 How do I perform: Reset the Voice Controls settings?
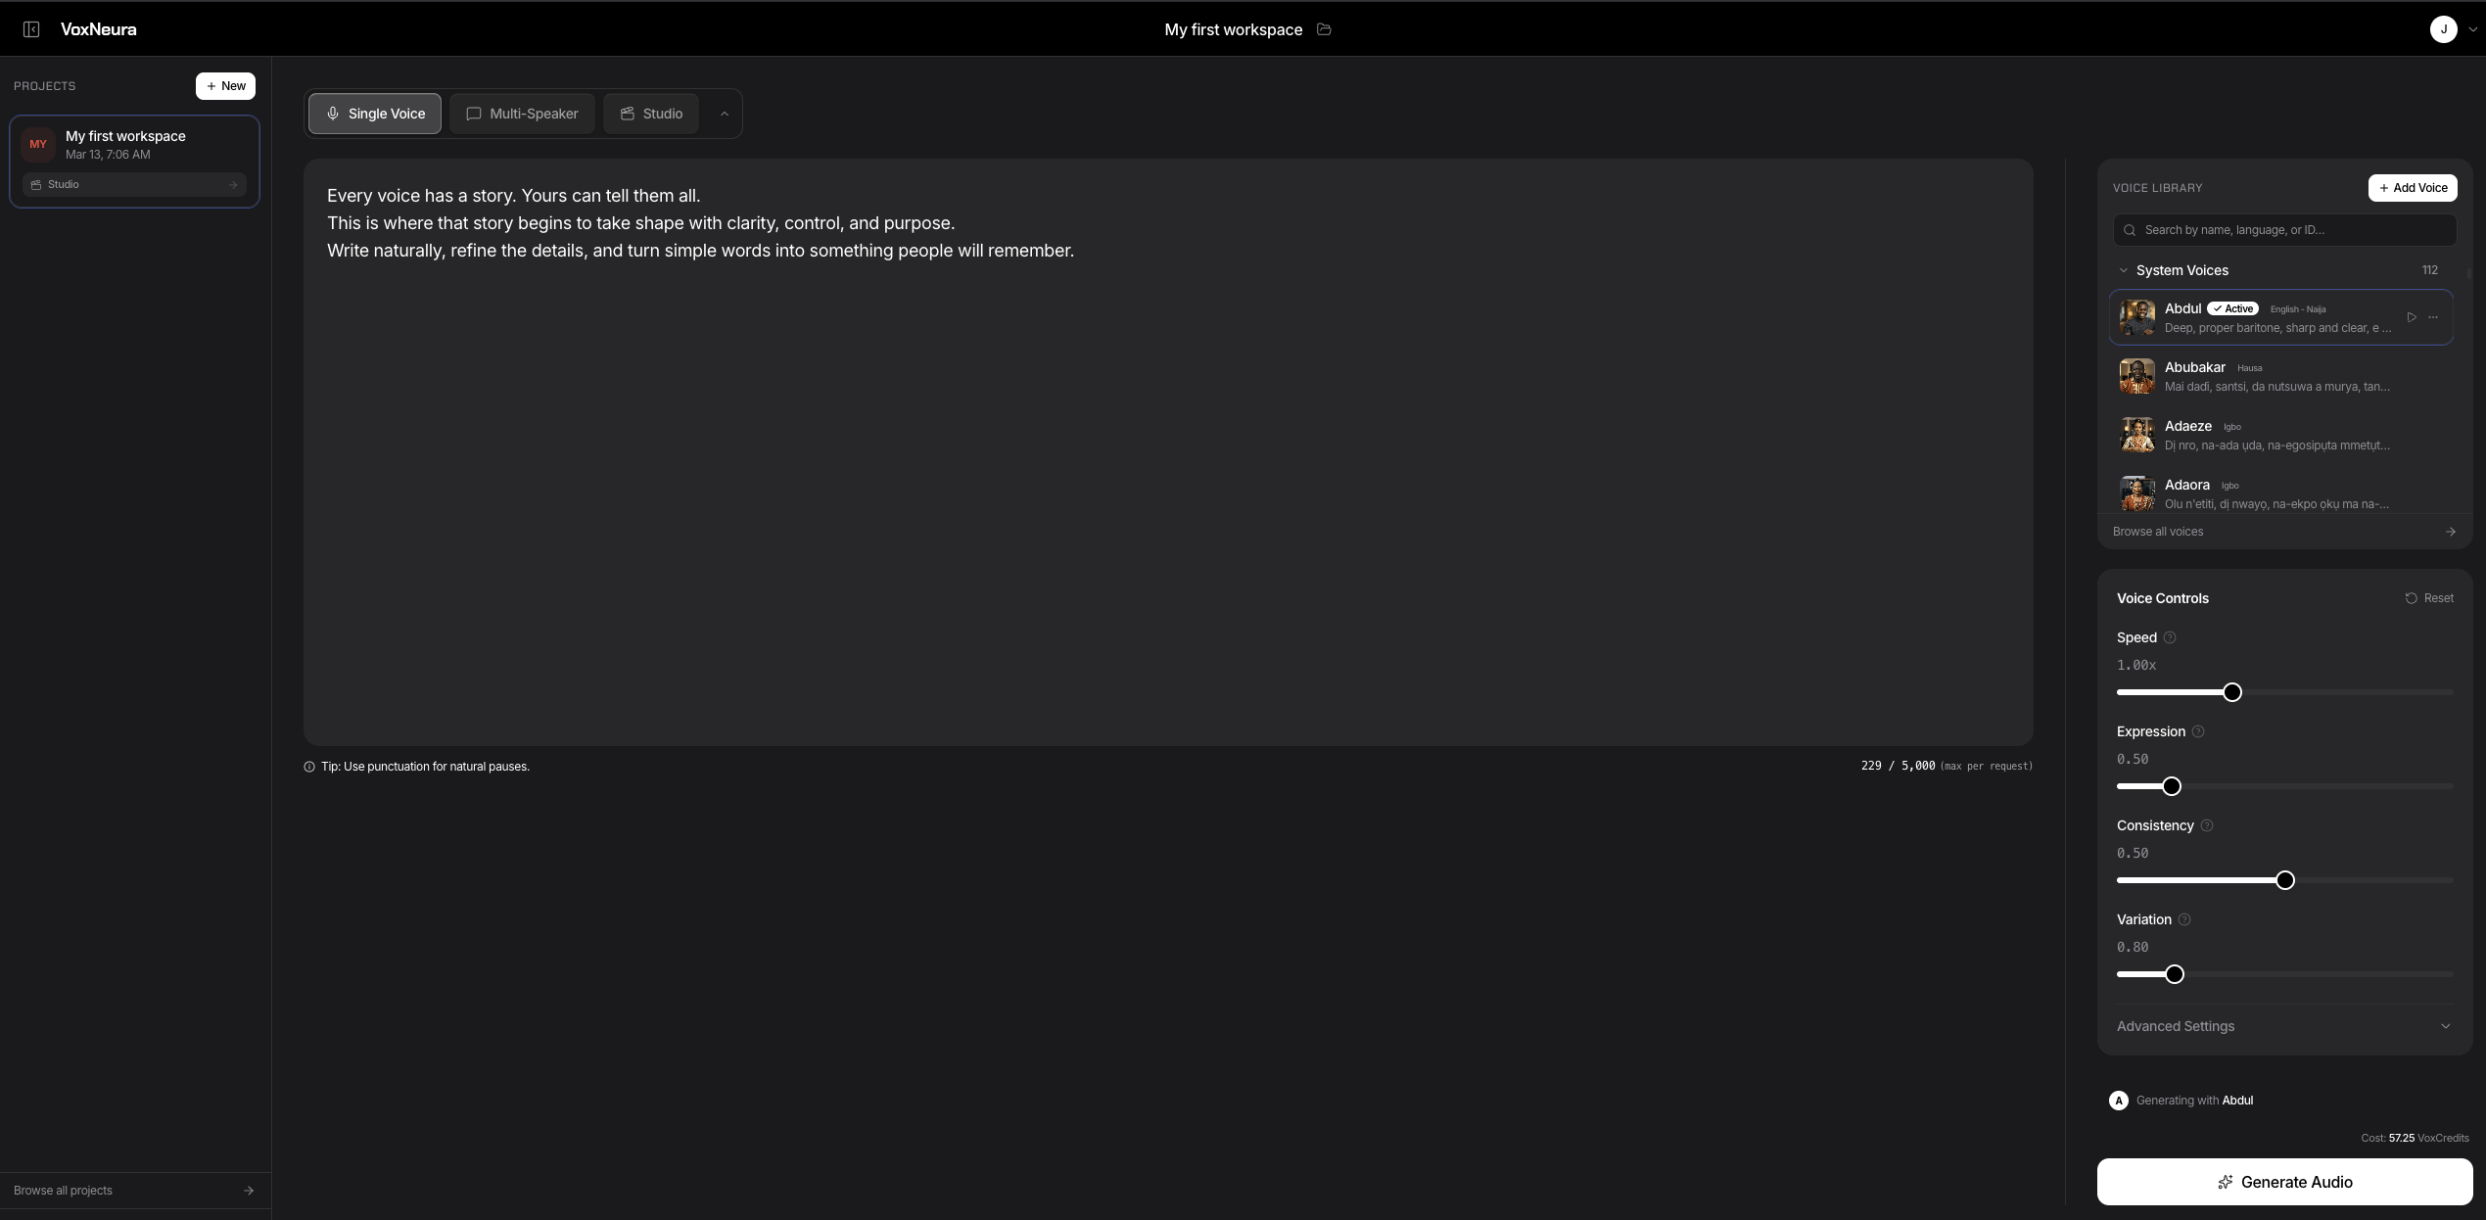(x=2430, y=597)
